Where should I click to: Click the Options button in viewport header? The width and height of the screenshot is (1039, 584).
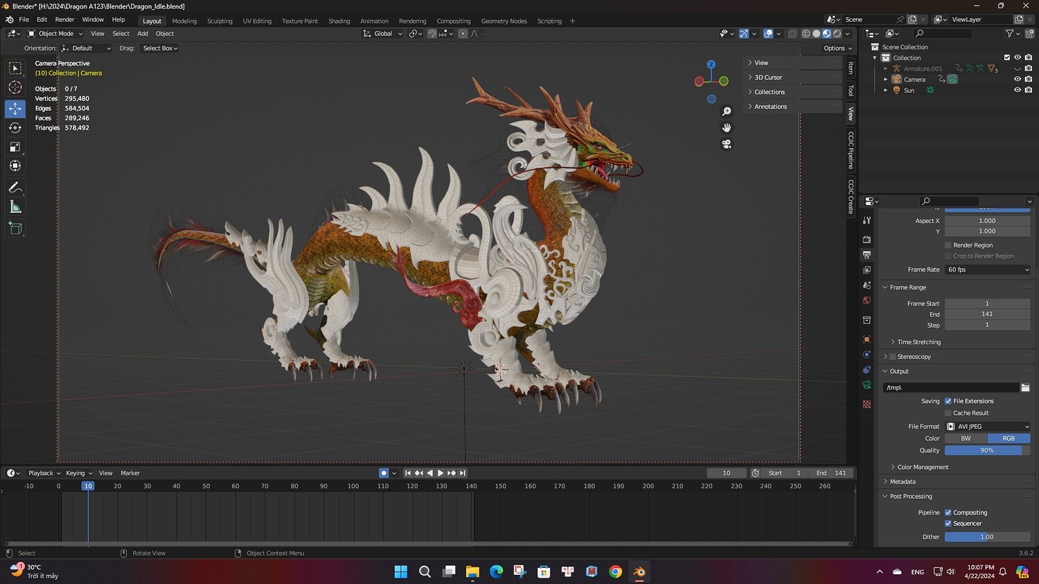837,48
